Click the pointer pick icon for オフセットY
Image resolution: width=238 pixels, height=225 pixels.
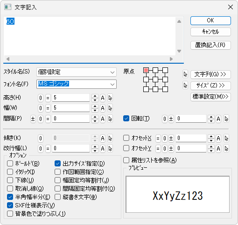pos(226,149)
